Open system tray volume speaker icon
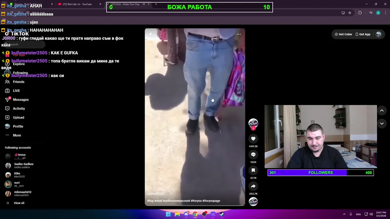Image resolution: width=390 pixels, height=219 pixels. [371, 214]
